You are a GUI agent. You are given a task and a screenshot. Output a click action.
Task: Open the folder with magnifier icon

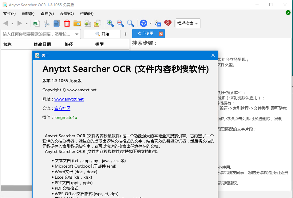click(77, 23)
